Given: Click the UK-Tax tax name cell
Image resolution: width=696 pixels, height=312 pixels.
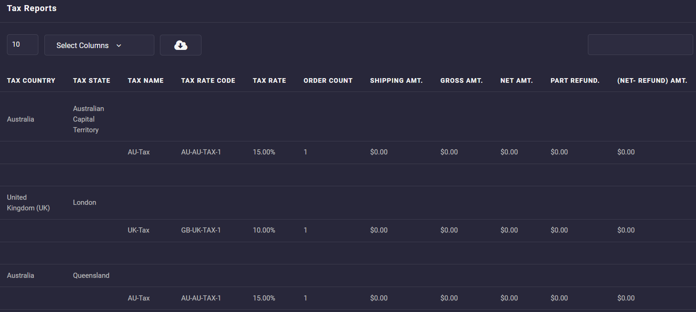Looking at the screenshot, I should pyautogui.click(x=139, y=230).
